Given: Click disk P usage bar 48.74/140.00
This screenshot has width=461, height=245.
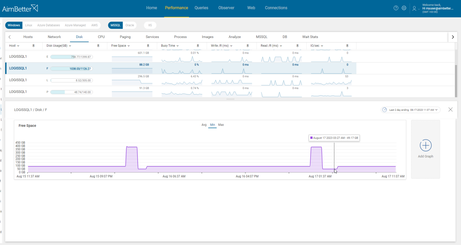Looking at the screenshot, I should [x=71, y=92].
